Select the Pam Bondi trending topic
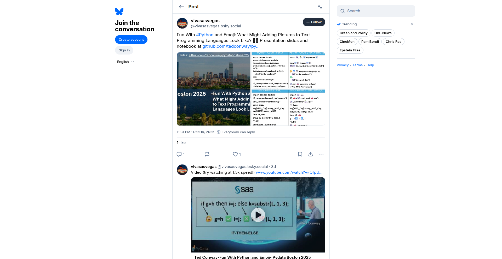Screen dimensions: 502x259 (370, 42)
